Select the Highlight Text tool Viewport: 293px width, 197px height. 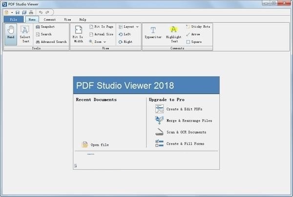173,34
